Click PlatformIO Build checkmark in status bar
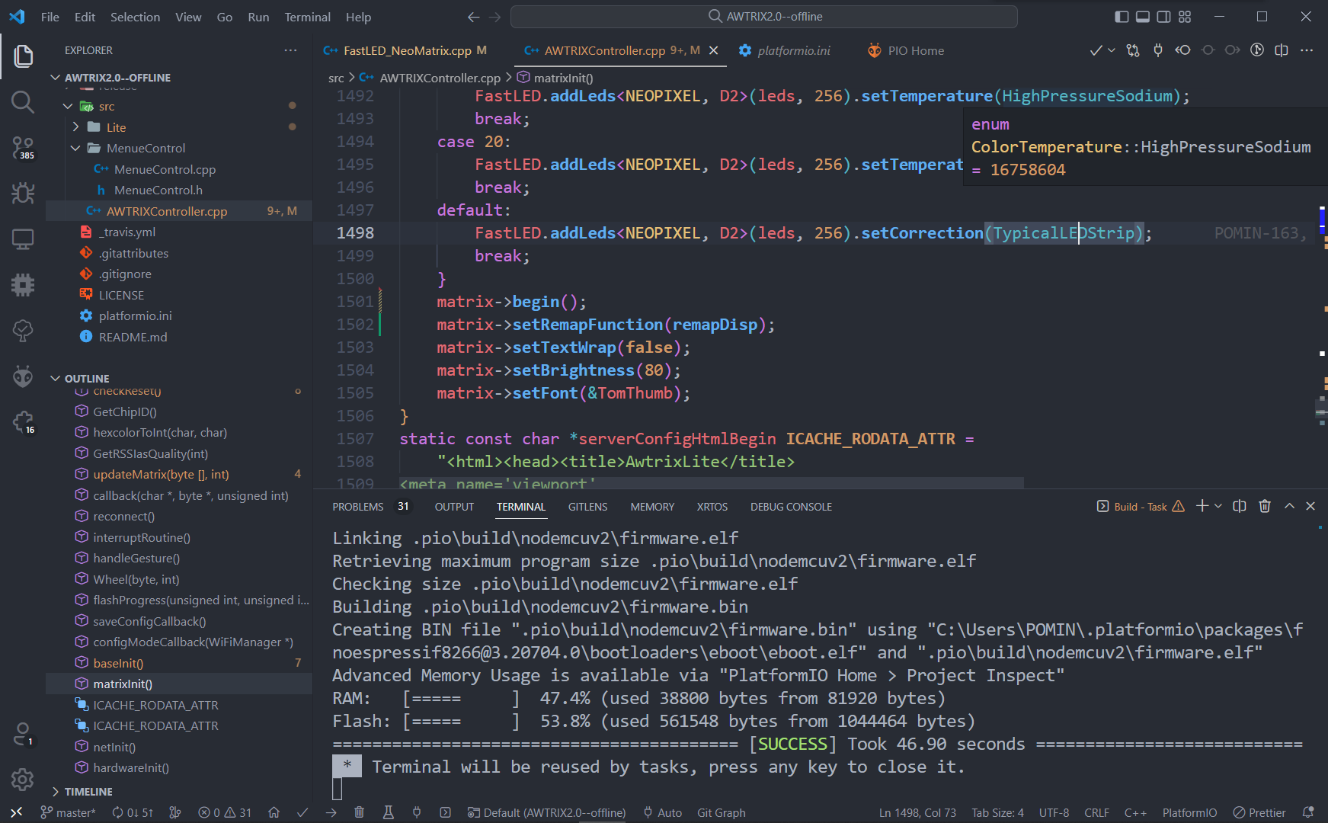 tap(302, 812)
